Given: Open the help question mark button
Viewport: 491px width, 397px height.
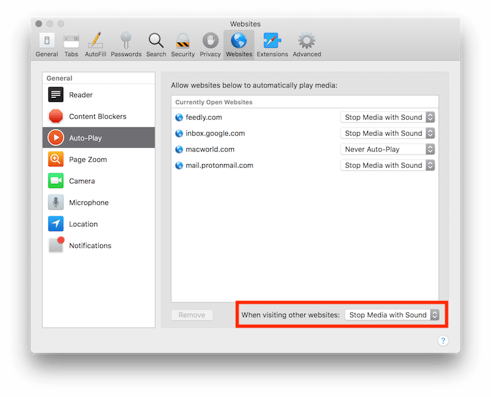Looking at the screenshot, I should pos(443,340).
